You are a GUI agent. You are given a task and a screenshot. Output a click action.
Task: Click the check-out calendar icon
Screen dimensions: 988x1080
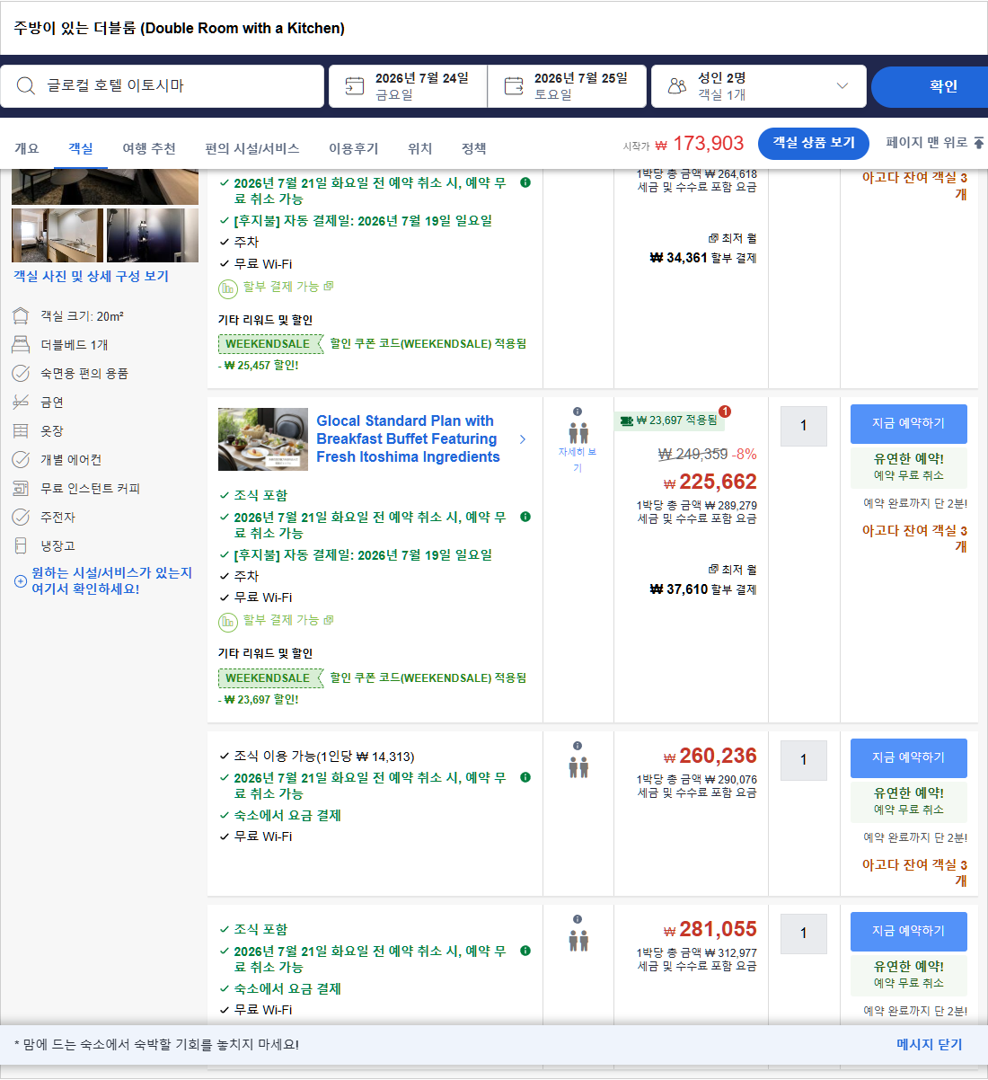514,86
